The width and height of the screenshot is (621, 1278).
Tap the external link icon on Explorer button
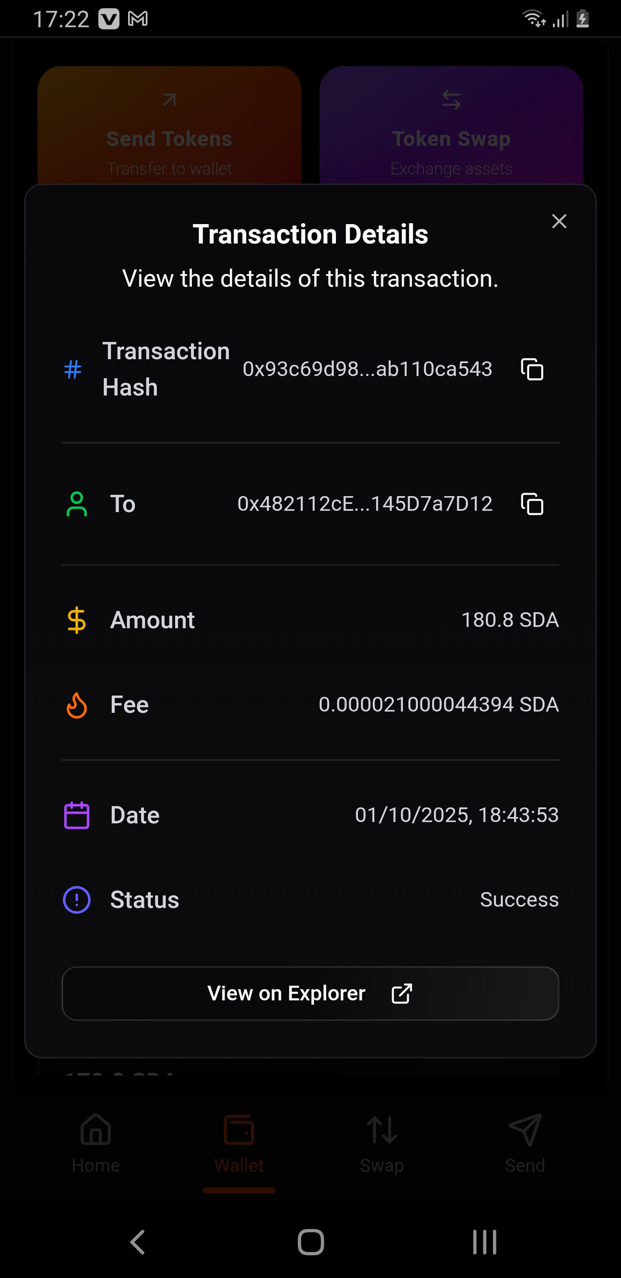(401, 993)
